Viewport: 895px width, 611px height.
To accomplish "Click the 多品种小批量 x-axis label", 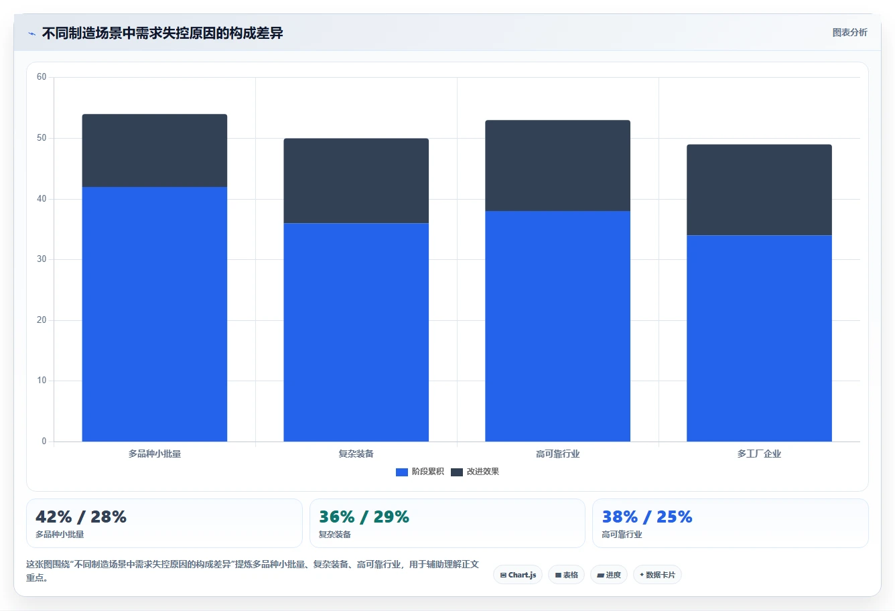I will click(x=155, y=454).
